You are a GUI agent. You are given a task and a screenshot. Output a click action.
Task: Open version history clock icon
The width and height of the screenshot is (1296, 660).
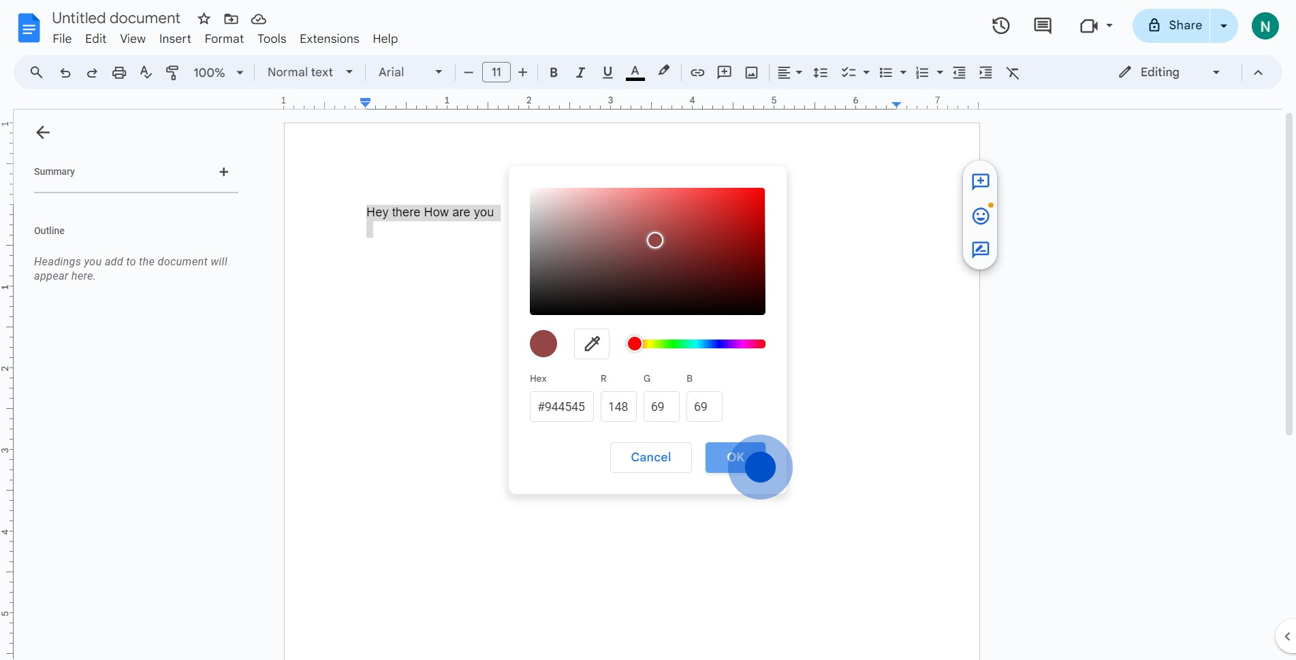[1000, 26]
